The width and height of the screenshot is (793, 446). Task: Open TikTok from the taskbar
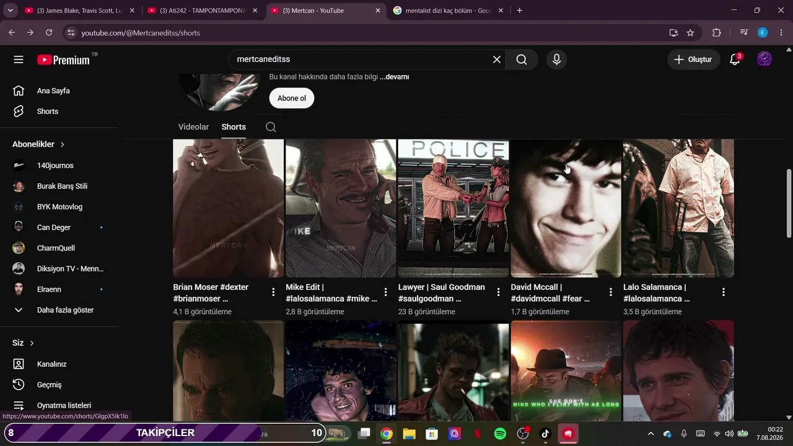545,434
